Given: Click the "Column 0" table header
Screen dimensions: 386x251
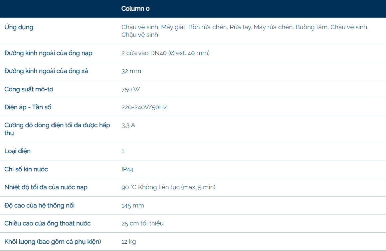Looking at the screenshot, I should pyautogui.click(x=135, y=9).
